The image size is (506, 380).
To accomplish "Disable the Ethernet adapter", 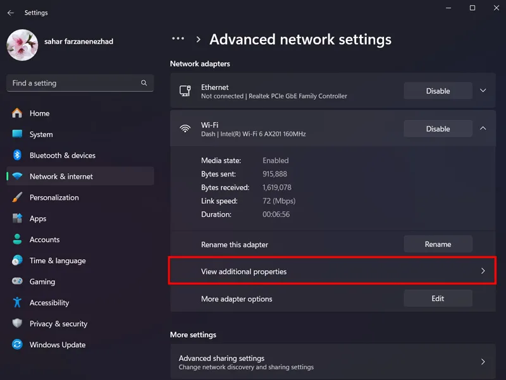I will [438, 91].
